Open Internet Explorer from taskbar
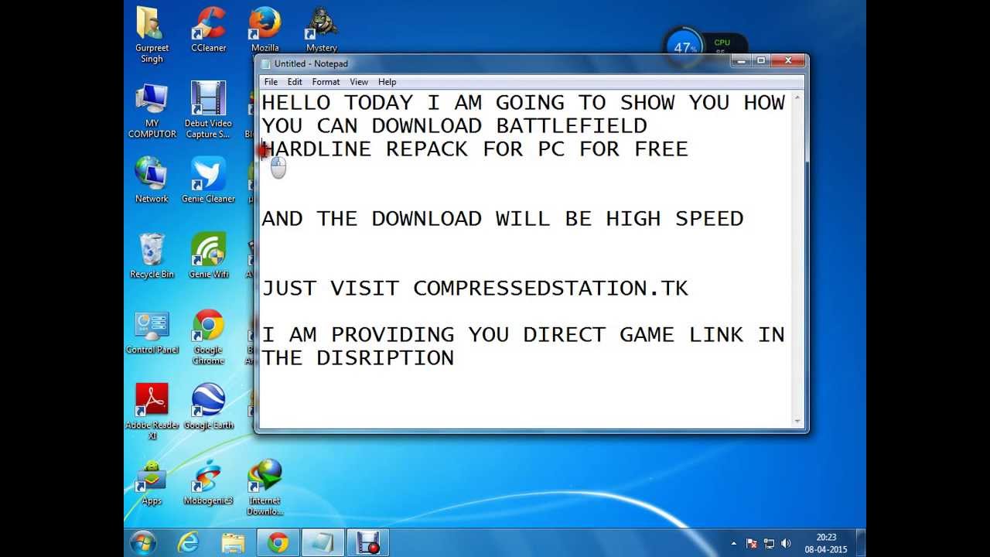The width and height of the screenshot is (990, 557). [x=188, y=543]
